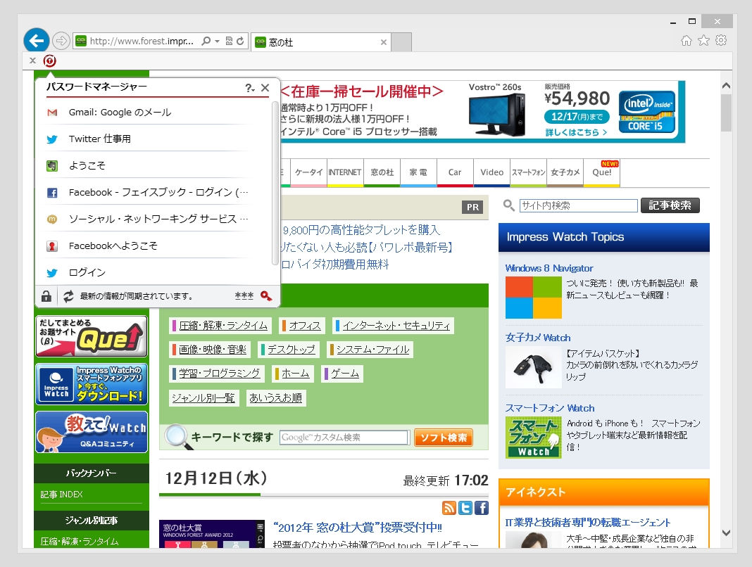Open 女子カメ Watch link

(538, 338)
